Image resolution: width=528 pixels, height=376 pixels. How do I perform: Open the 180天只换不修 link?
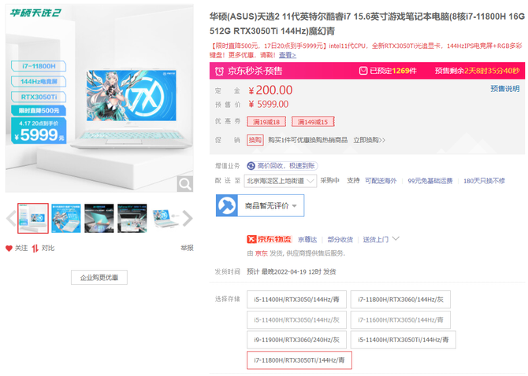(484, 181)
